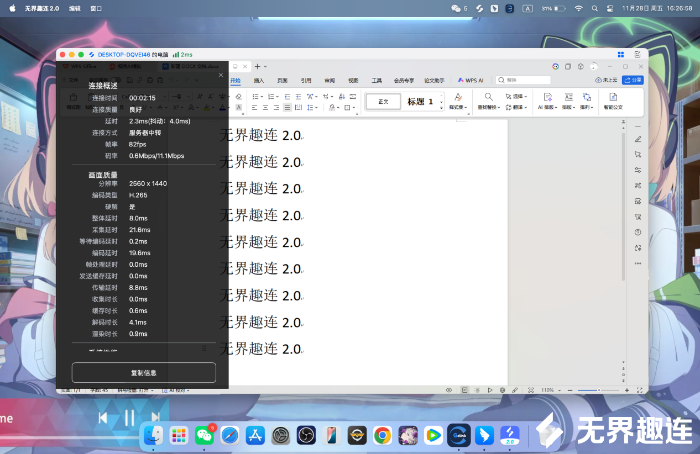Close the connection info overlay panel
700x454 pixels.
click(x=221, y=75)
